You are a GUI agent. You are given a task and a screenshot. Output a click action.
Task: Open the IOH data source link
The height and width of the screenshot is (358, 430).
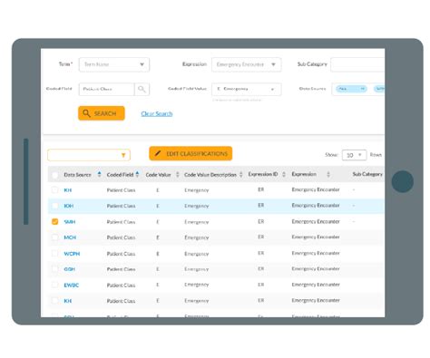(x=69, y=206)
